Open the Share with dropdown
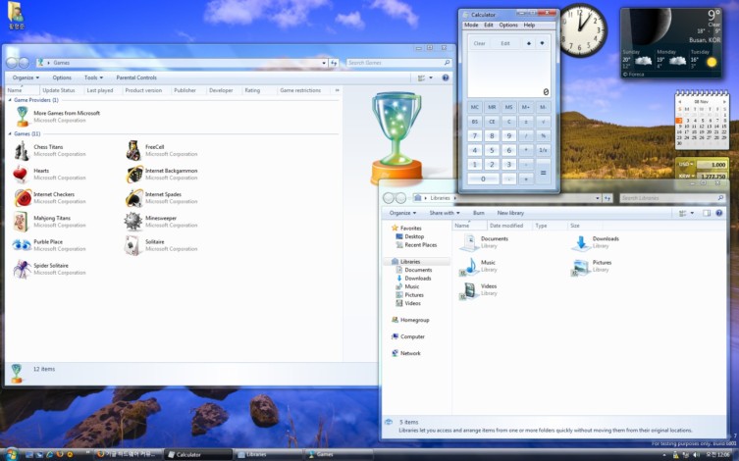This screenshot has height=461, width=739. [x=444, y=213]
